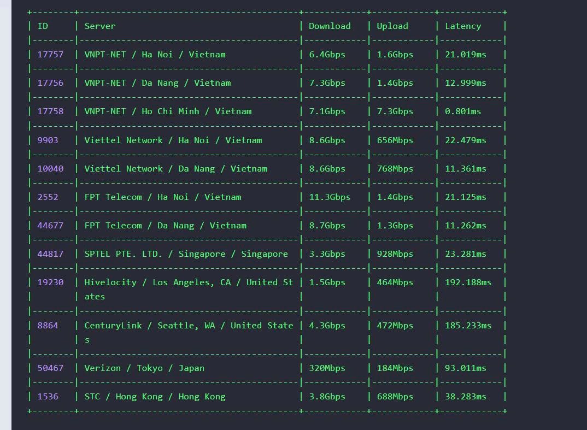Click server ID 50467
This screenshot has height=430, width=587.
pyautogui.click(x=50, y=368)
